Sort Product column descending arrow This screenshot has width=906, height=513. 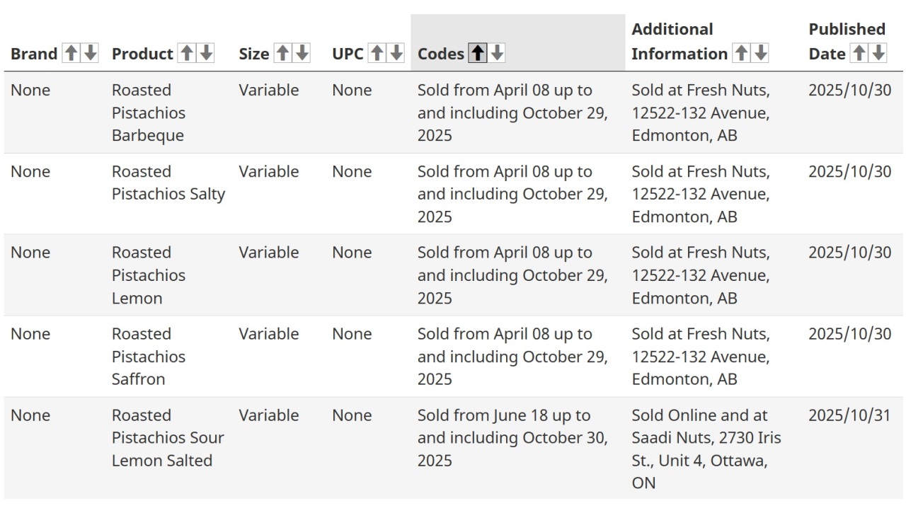pos(206,53)
